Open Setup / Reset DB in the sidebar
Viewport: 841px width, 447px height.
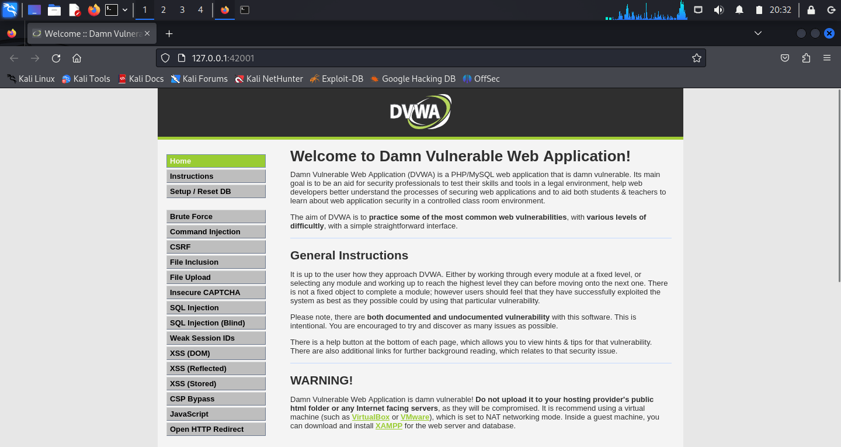[x=216, y=191]
